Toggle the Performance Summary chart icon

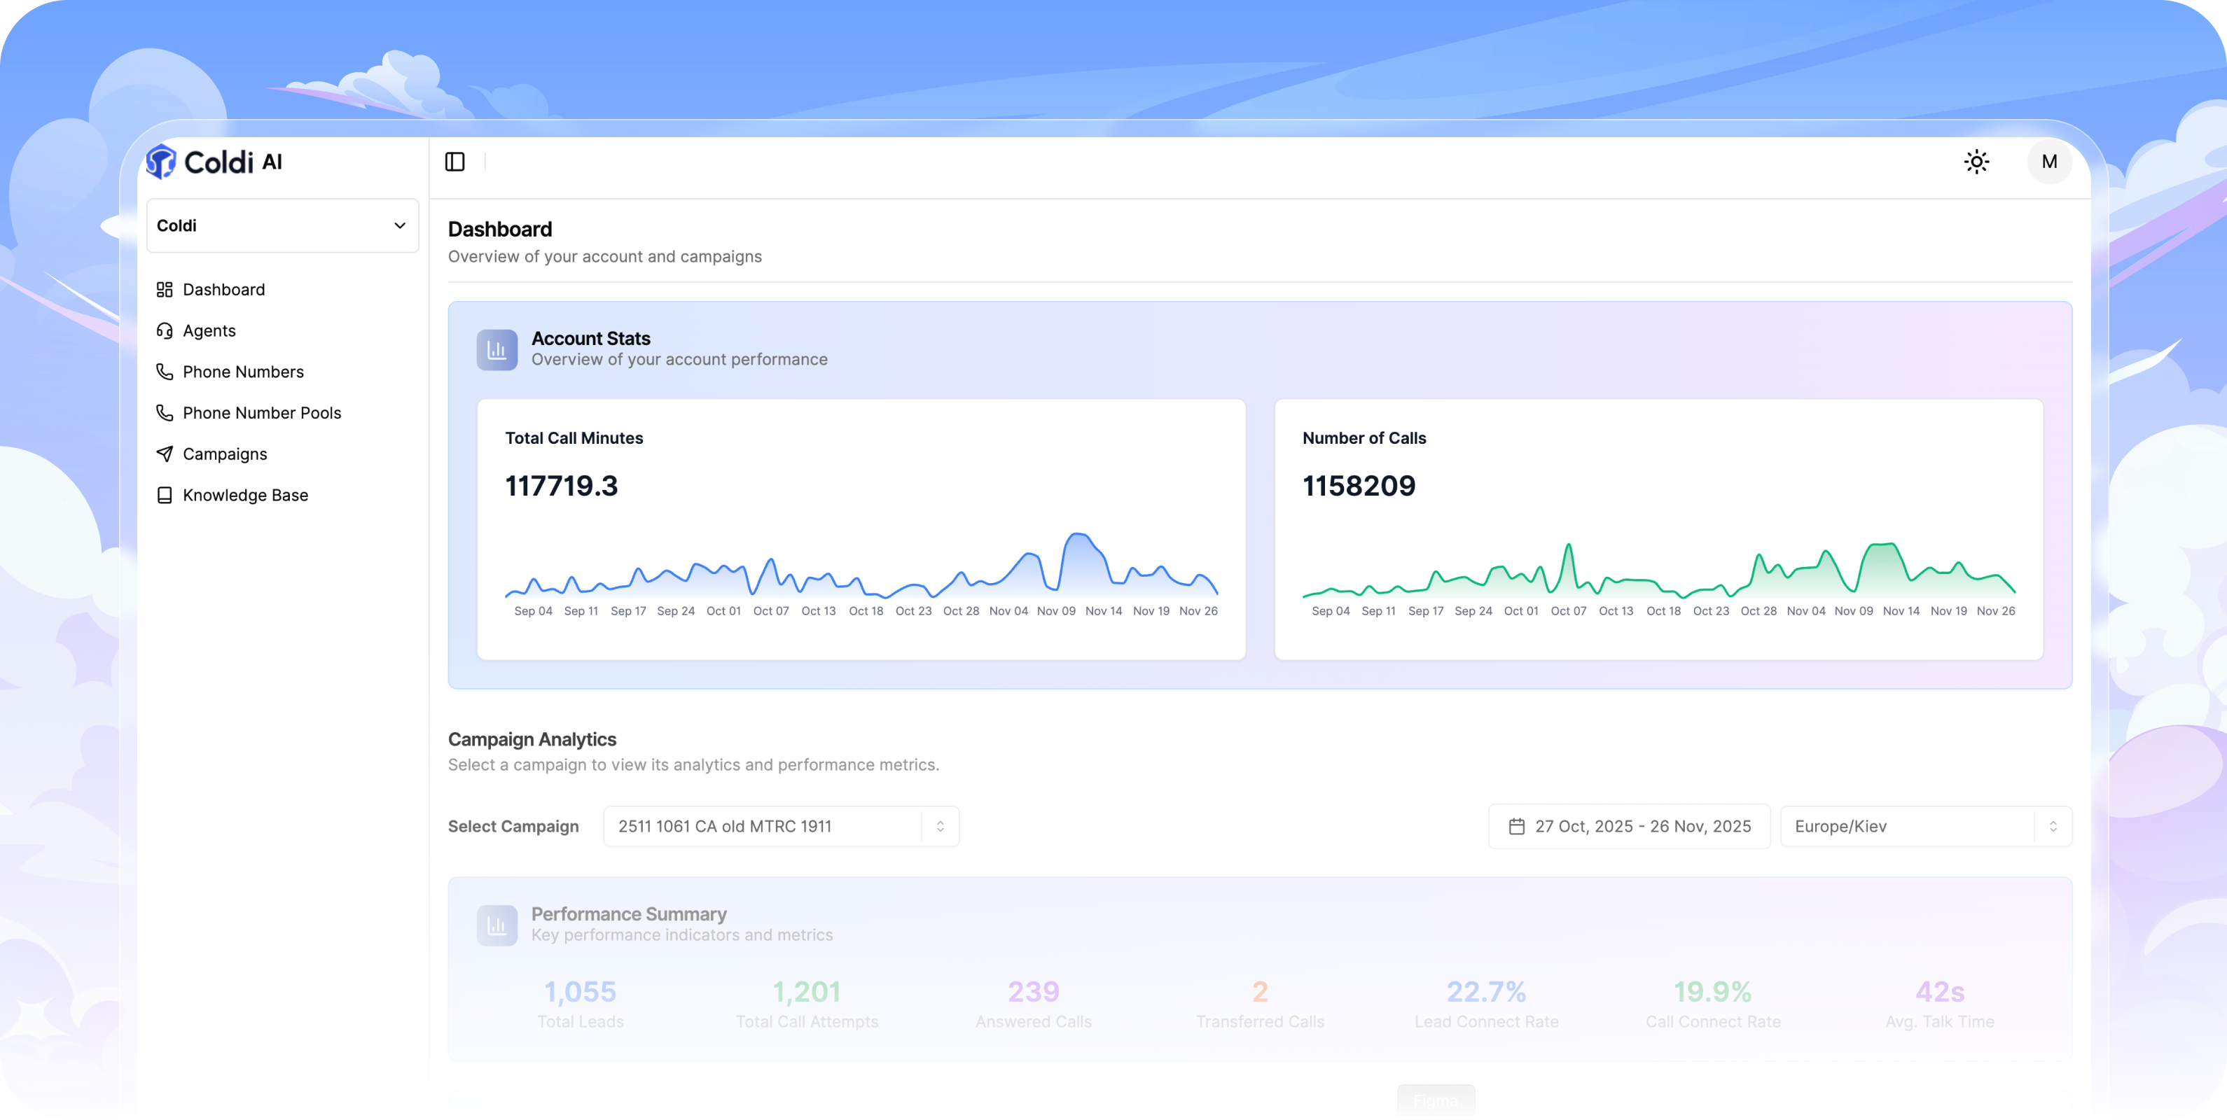click(x=497, y=925)
